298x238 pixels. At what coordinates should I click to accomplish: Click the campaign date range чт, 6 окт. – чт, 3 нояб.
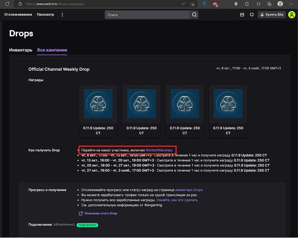click(248, 68)
